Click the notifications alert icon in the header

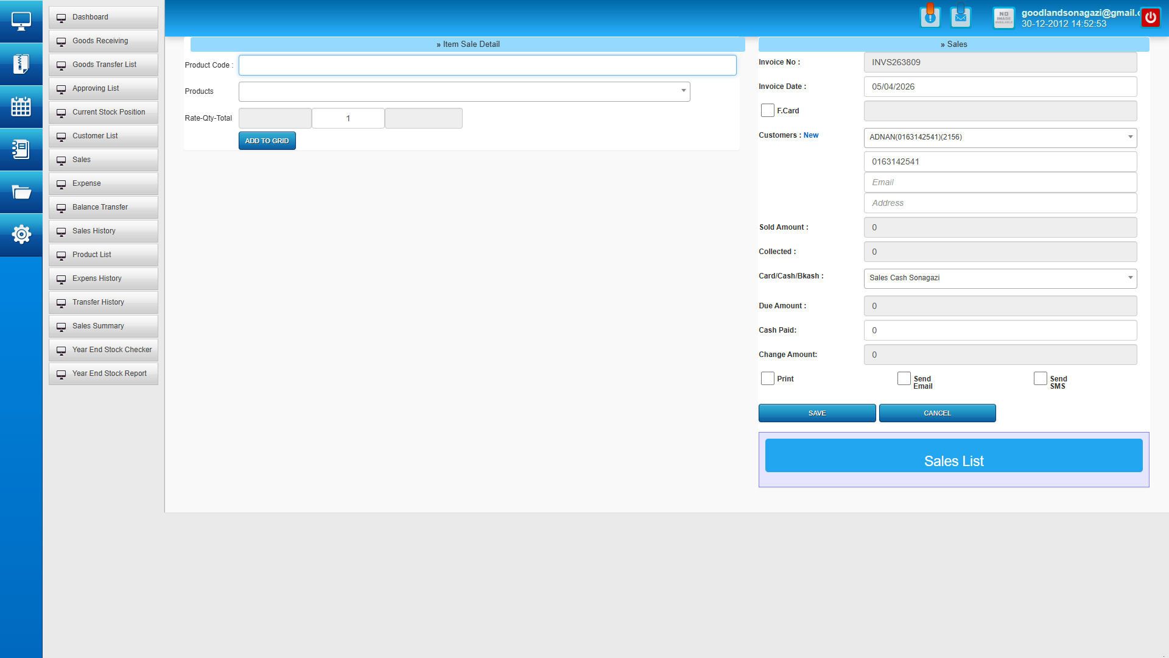(x=930, y=16)
